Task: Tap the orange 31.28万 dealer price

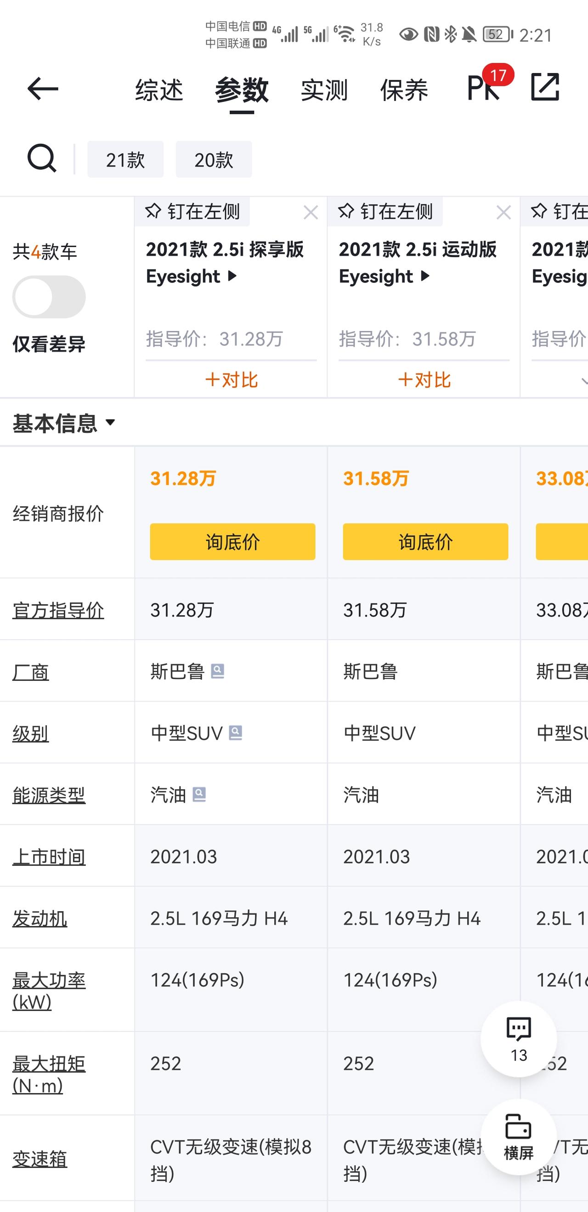Action: (x=183, y=478)
